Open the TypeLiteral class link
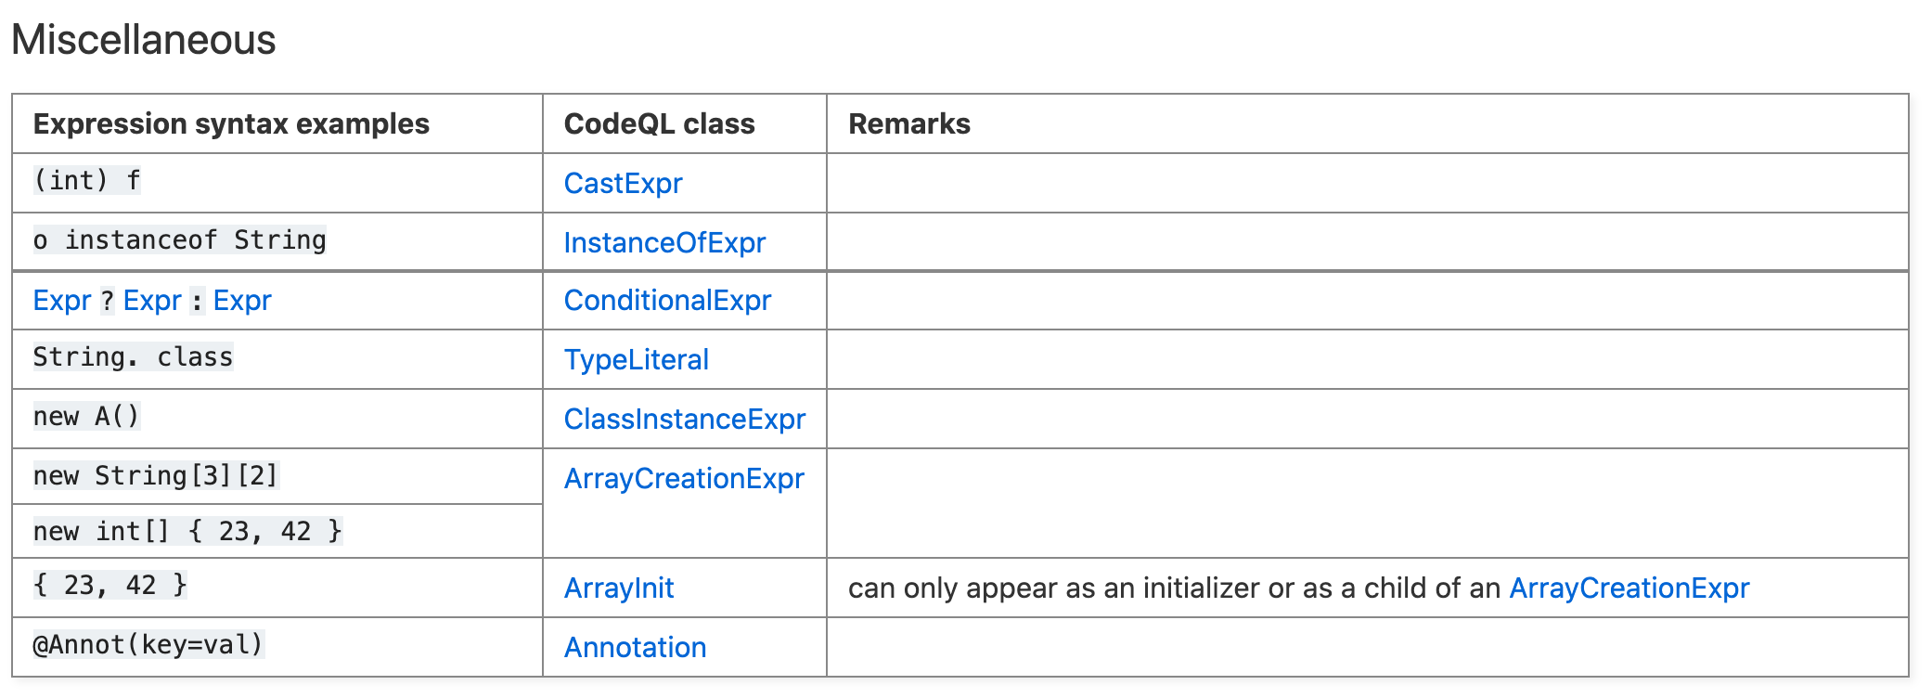The width and height of the screenshot is (1932, 698). click(636, 359)
